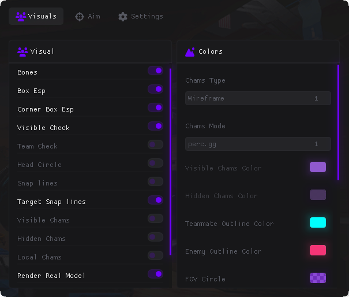The width and height of the screenshot is (349, 297).
Task: Click the Visual list vertical scrollbar
Action: (170, 162)
